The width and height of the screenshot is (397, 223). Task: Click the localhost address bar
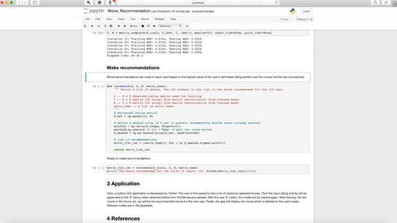[x=198, y=2]
